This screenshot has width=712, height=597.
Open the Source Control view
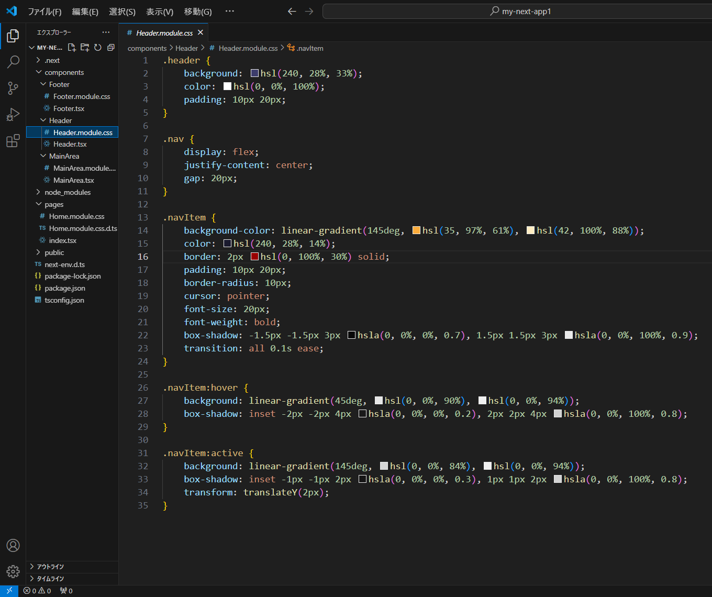(13, 88)
